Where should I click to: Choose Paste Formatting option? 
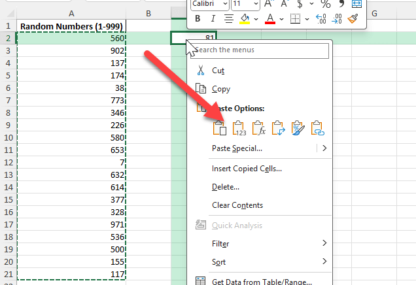click(x=298, y=128)
